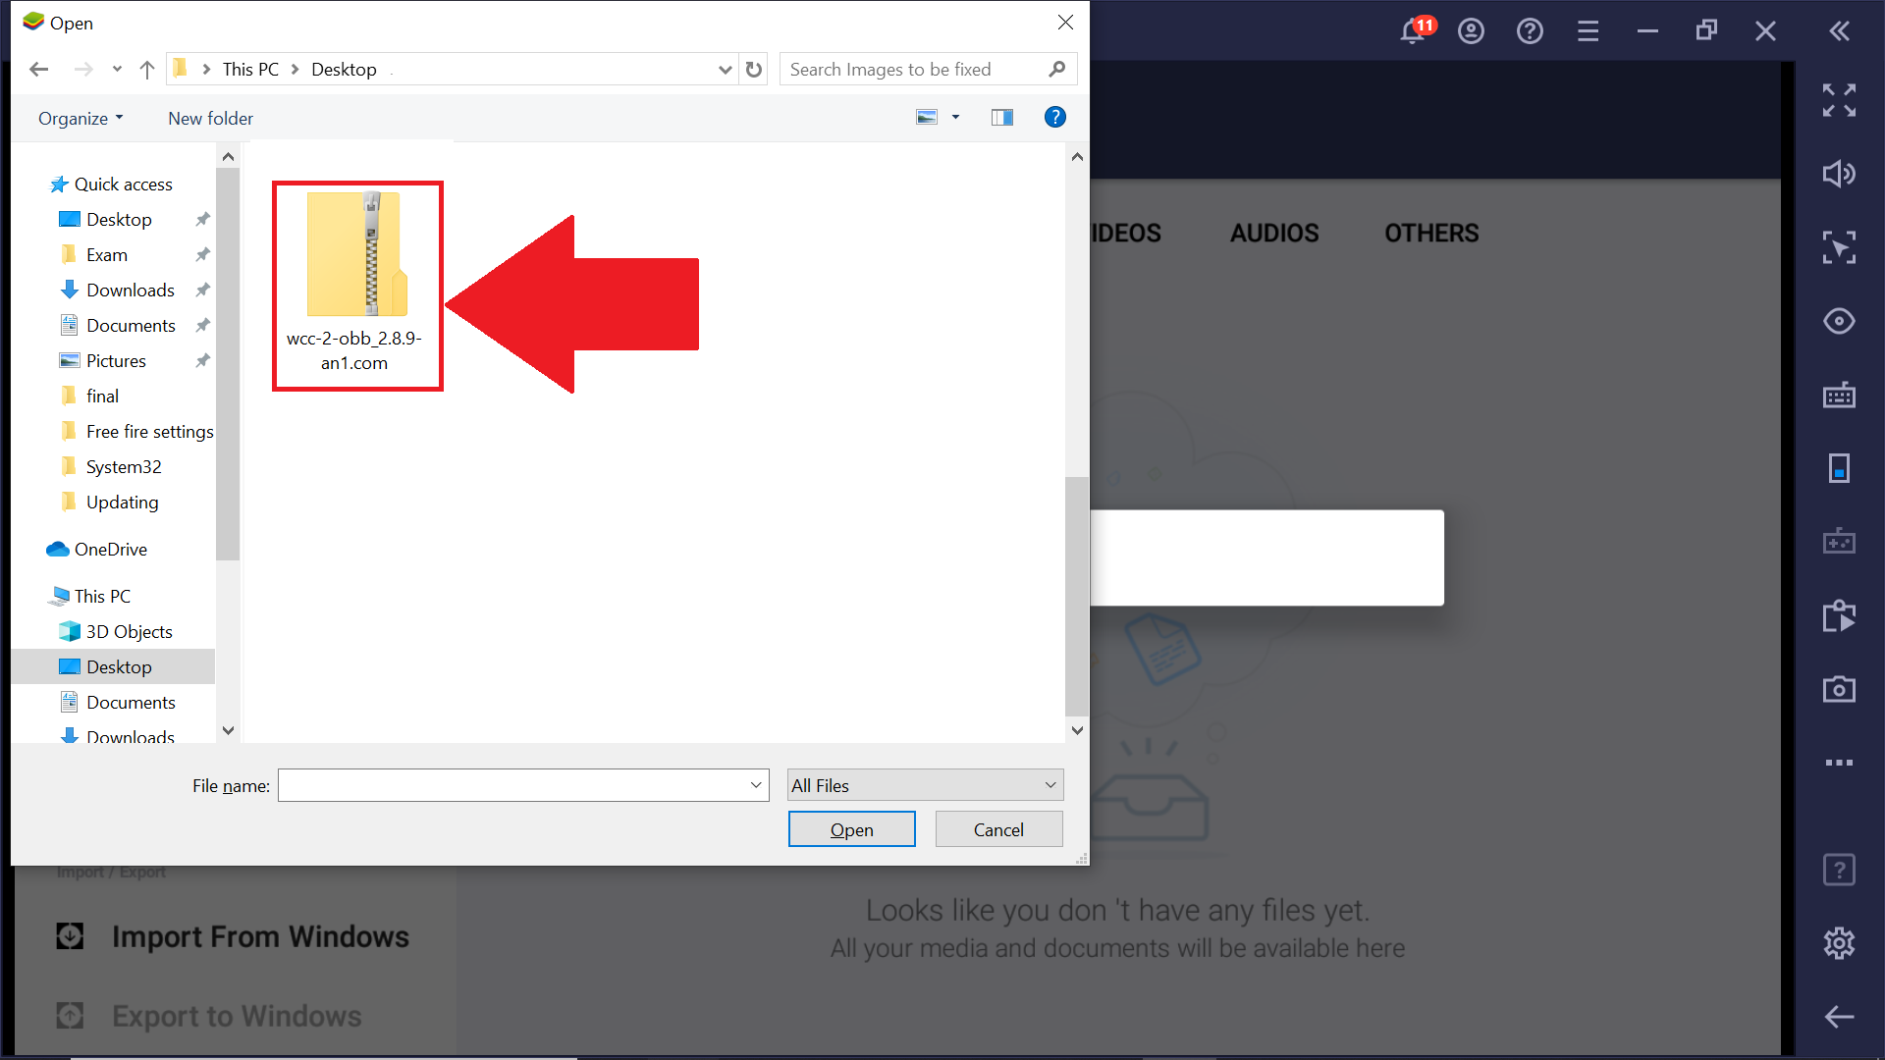Click the notification bell icon
The height and width of the screenshot is (1060, 1885).
click(x=1413, y=28)
